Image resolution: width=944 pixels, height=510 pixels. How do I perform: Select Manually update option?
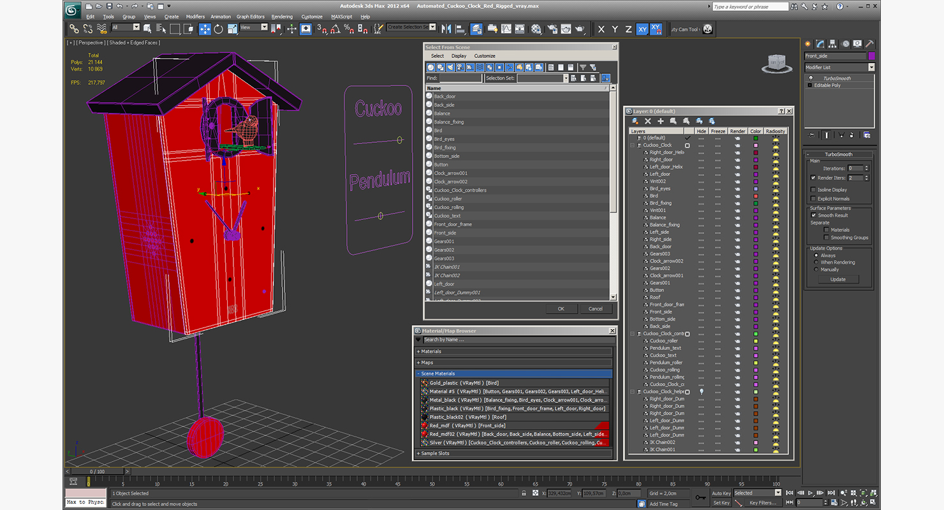click(x=816, y=270)
